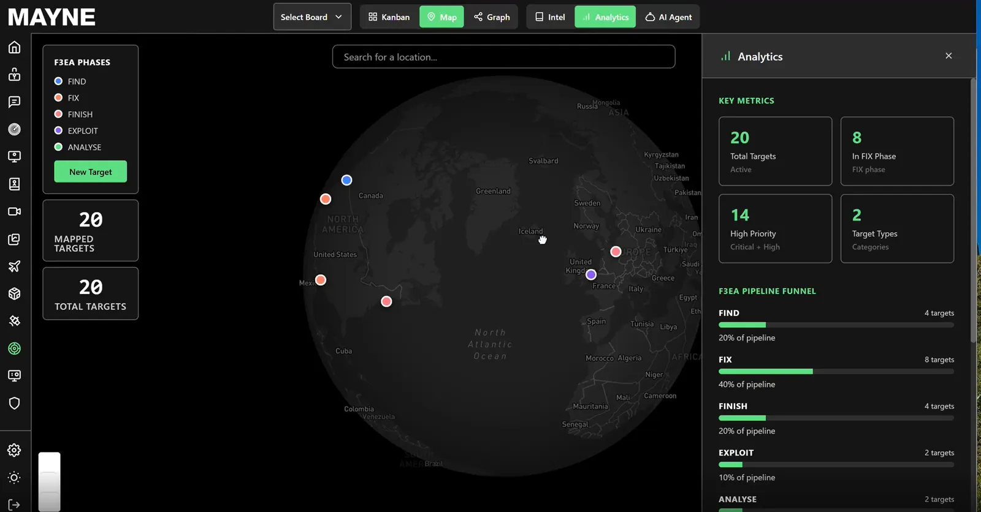Click the purple EXPLOIT marker near France

click(x=591, y=274)
